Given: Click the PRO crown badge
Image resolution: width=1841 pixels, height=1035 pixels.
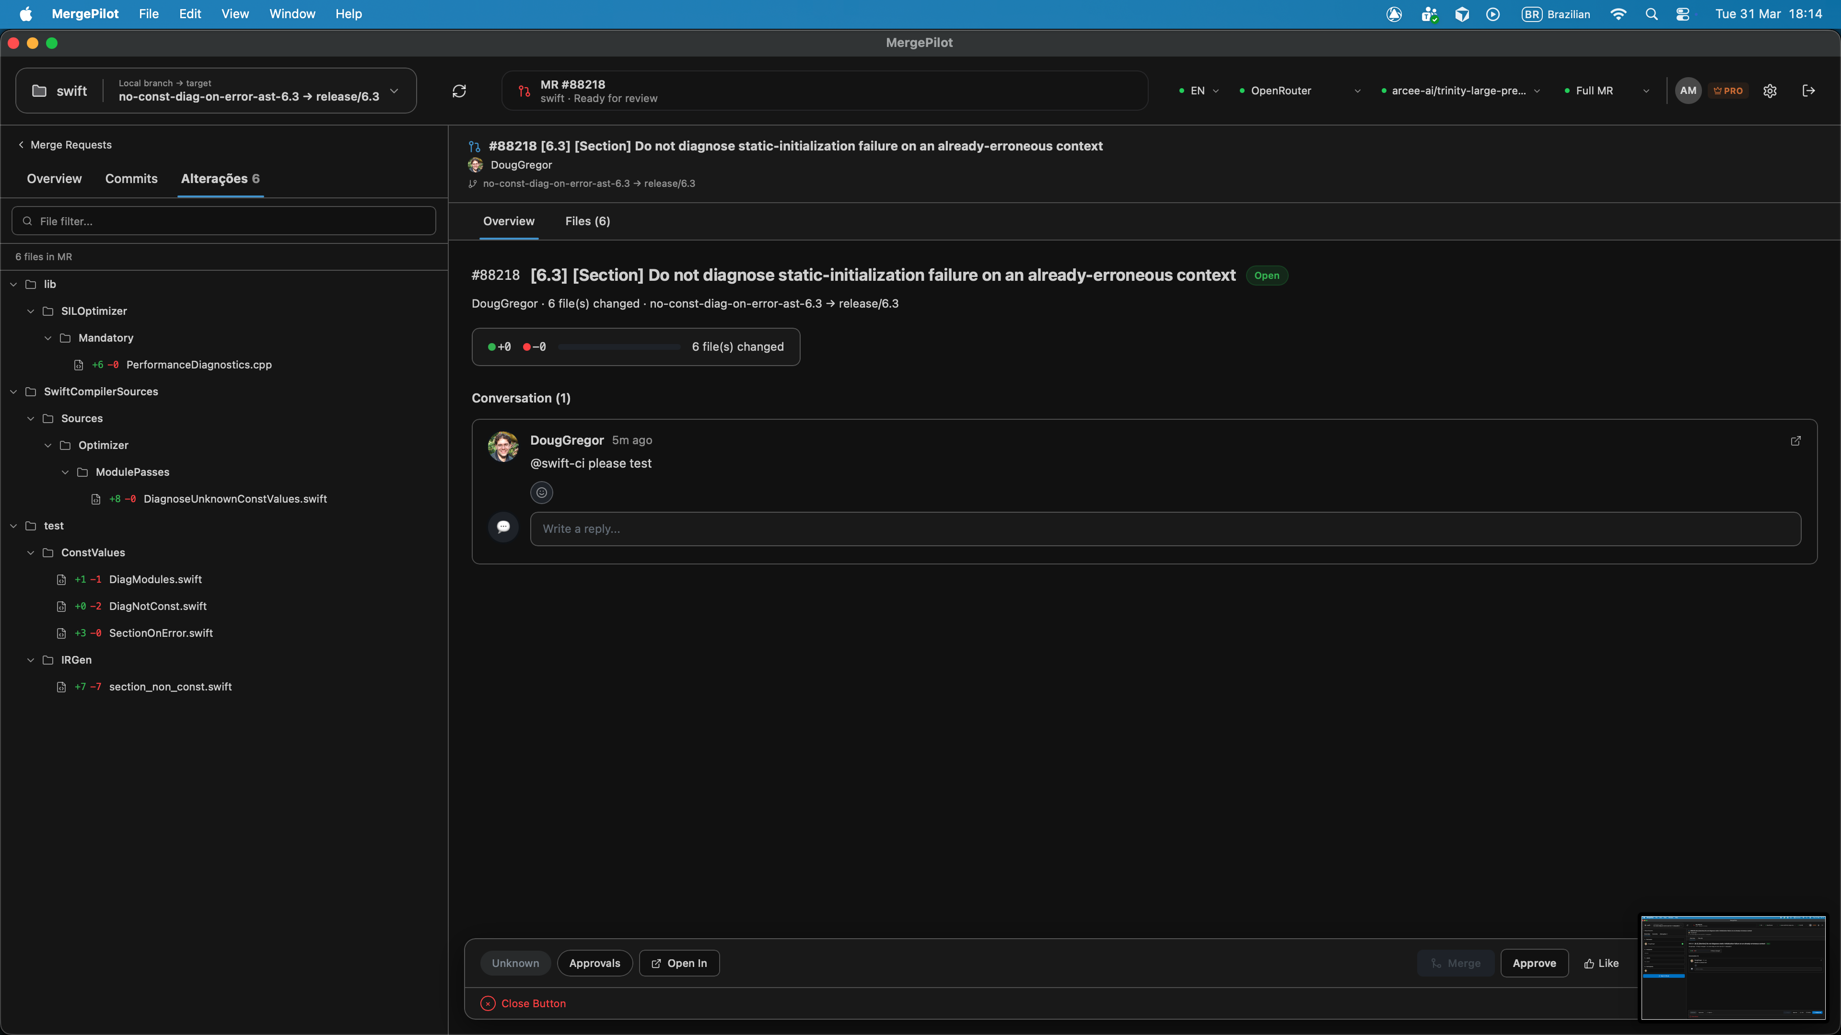Looking at the screenshot, I should pos(1729,91).
